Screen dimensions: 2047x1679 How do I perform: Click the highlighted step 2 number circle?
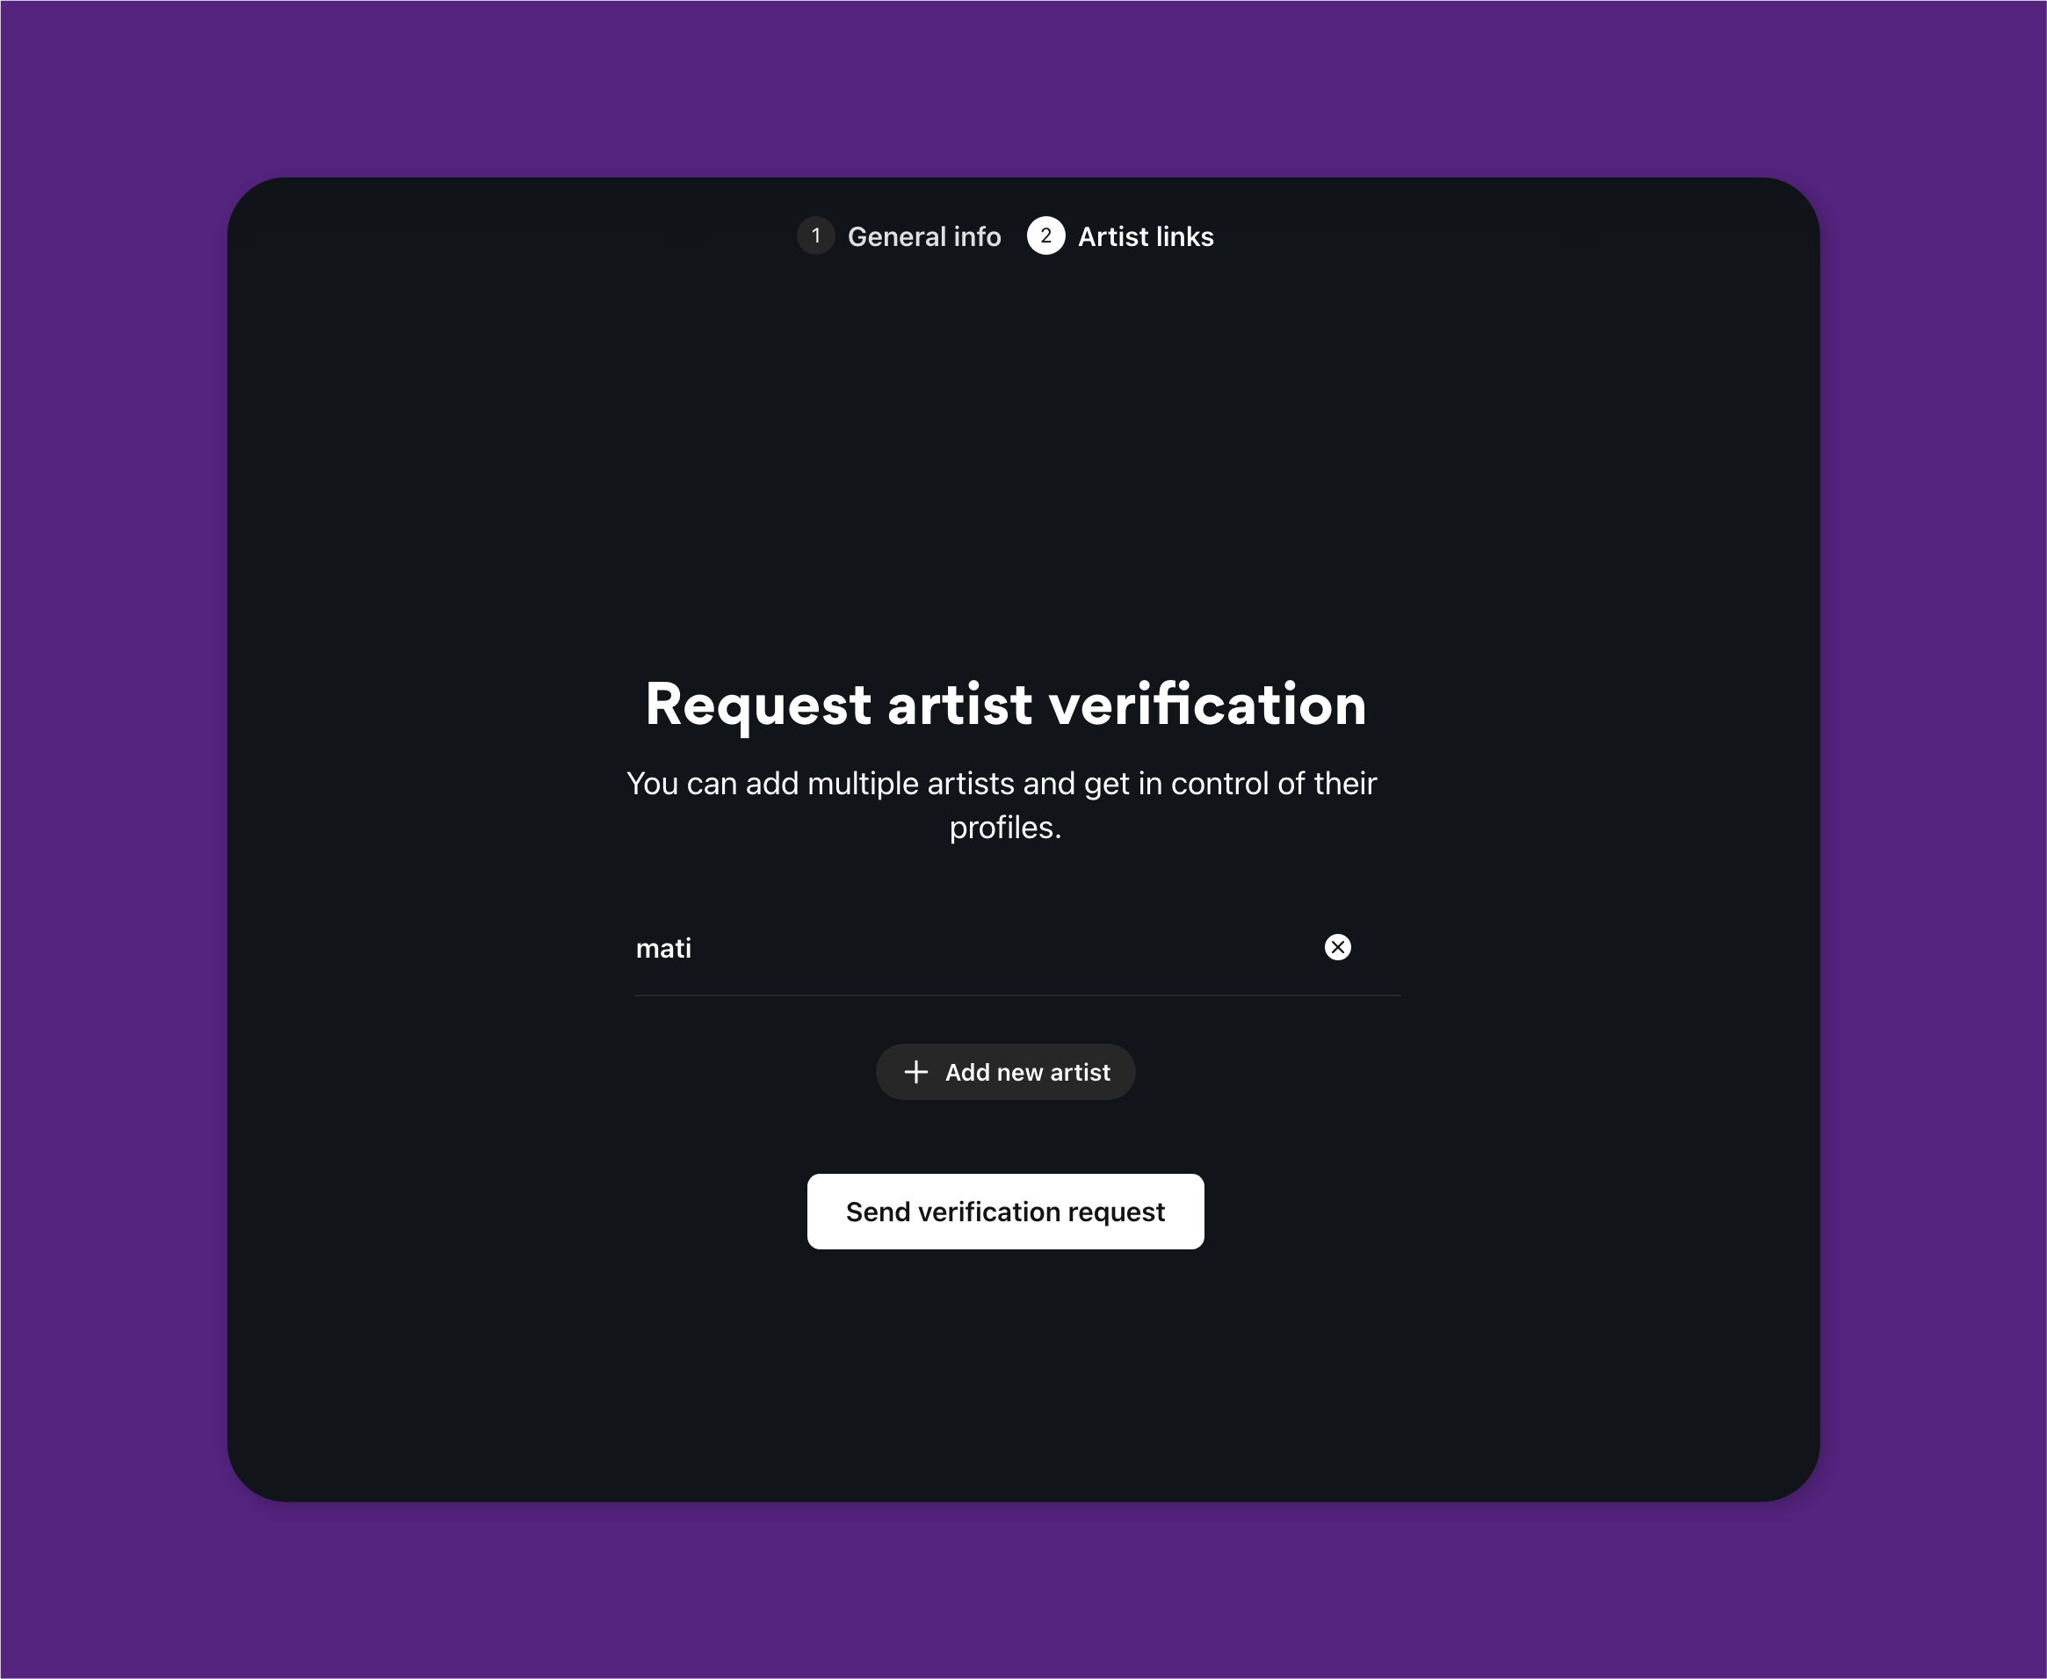click(1045, 236)
